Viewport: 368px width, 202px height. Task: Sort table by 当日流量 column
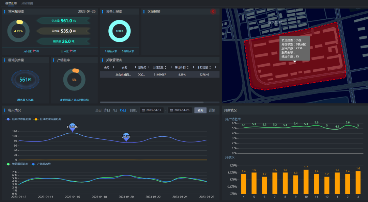166,67
